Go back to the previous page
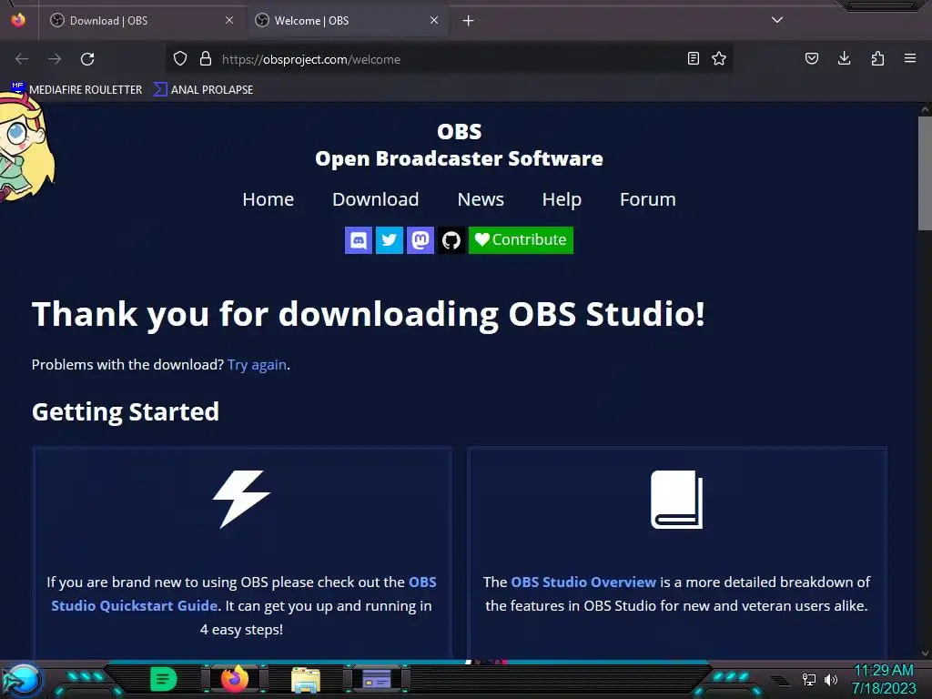This screenshot has height=699, width=932. coord(22,59)
